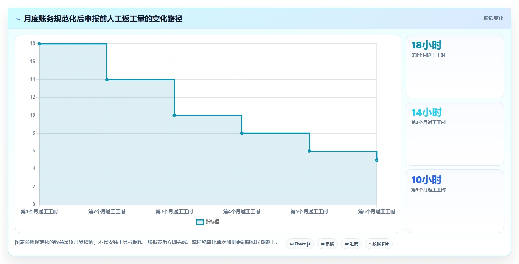Click the data point at value 8
Image resolution: width=519 pixels, height=264 pixels.
[x=242, y=133]
